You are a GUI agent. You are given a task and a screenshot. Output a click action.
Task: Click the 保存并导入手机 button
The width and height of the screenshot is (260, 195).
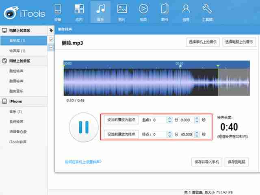207,162
